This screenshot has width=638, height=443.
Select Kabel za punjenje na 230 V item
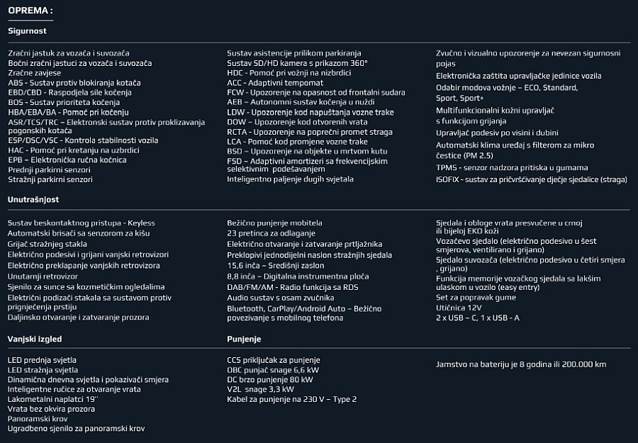tap(292, 399)
